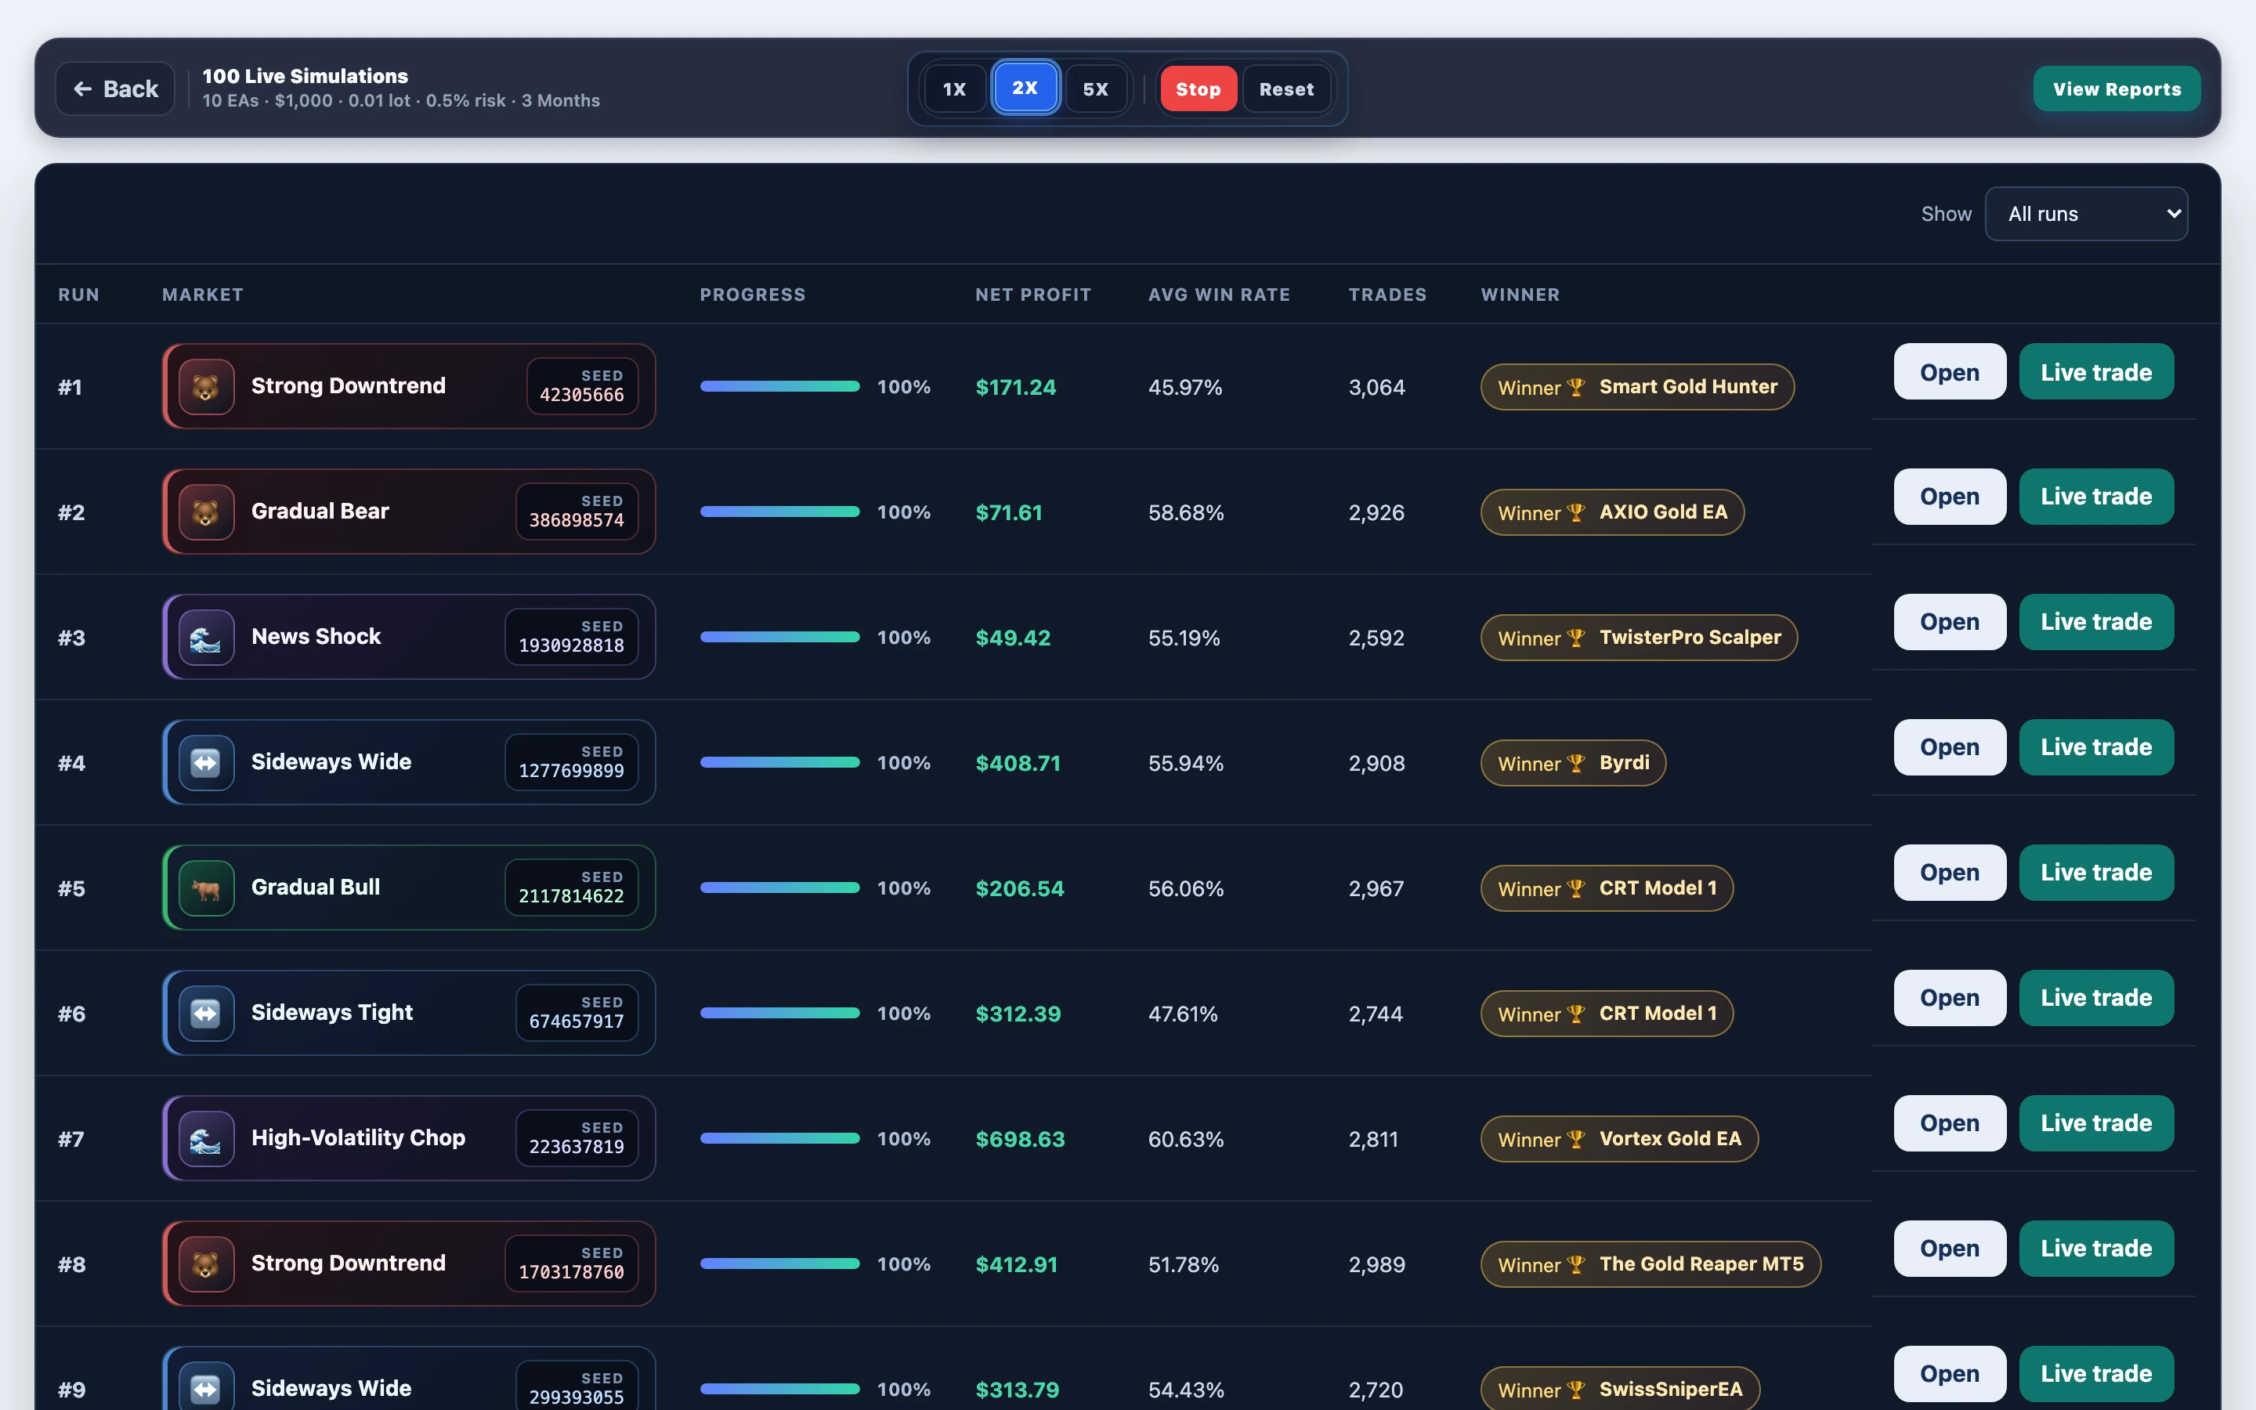Click win rate value 58.68%
Image resolution: width=2256 pixels, height=1410 pixels.
click(1186, 512)
